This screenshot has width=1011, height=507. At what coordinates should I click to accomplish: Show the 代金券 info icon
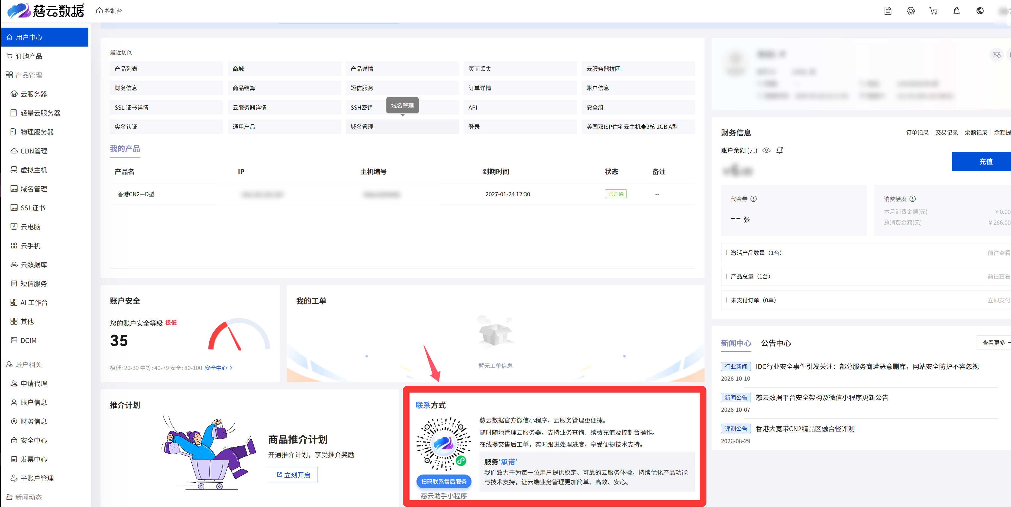click(x=754, y=199)
